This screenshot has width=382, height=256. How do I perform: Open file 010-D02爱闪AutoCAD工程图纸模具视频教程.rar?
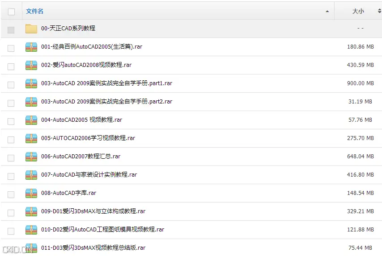(102, 229)
